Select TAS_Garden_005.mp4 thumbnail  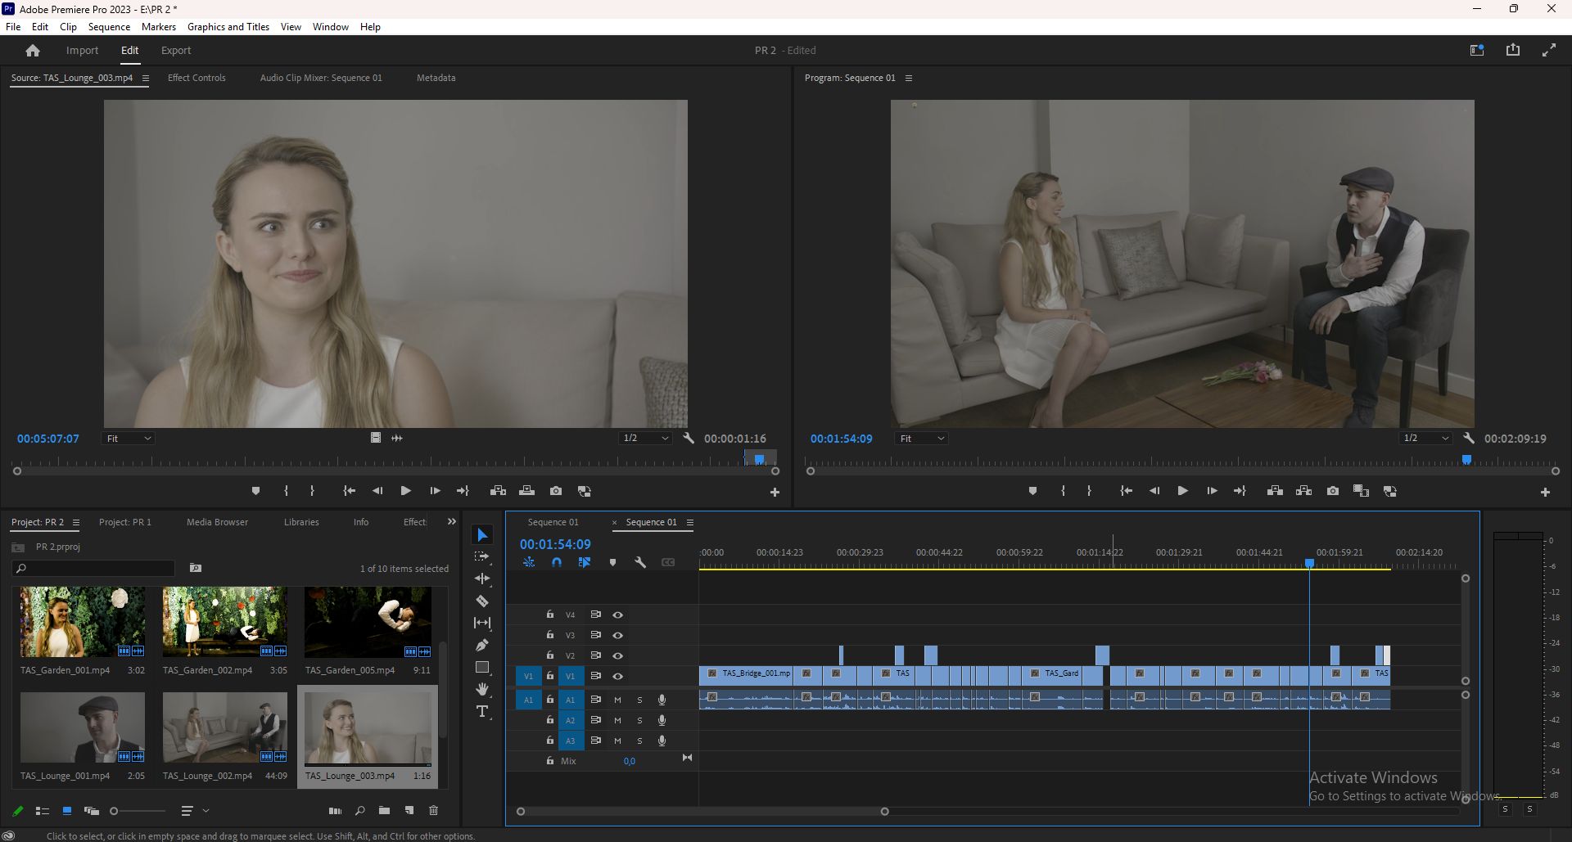coord(368,622)
